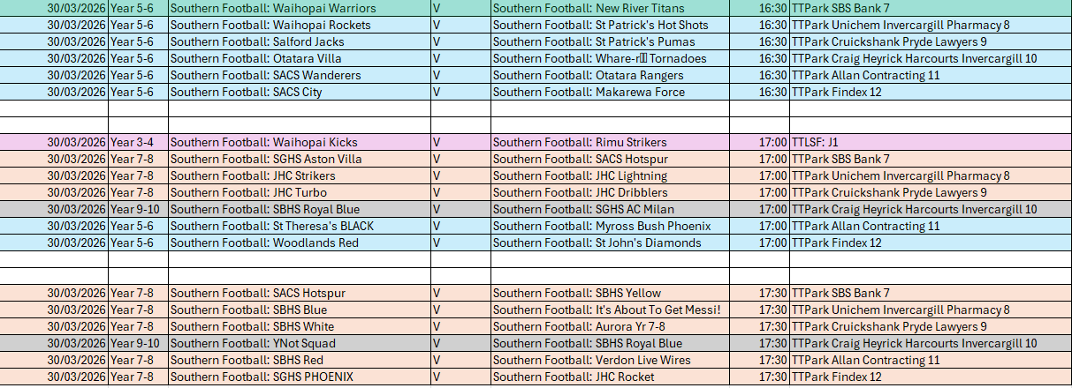Select the "Year 3-4" grade cell
Image resolution: width=1072 pixels, height=388 pixels.
click(138, 142)
